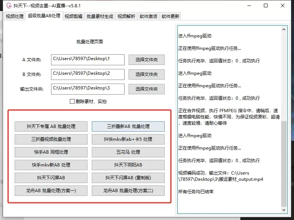Screen dimensions: 294x220
Task: Click the B 文件夹 label
Action: [32, 74]
